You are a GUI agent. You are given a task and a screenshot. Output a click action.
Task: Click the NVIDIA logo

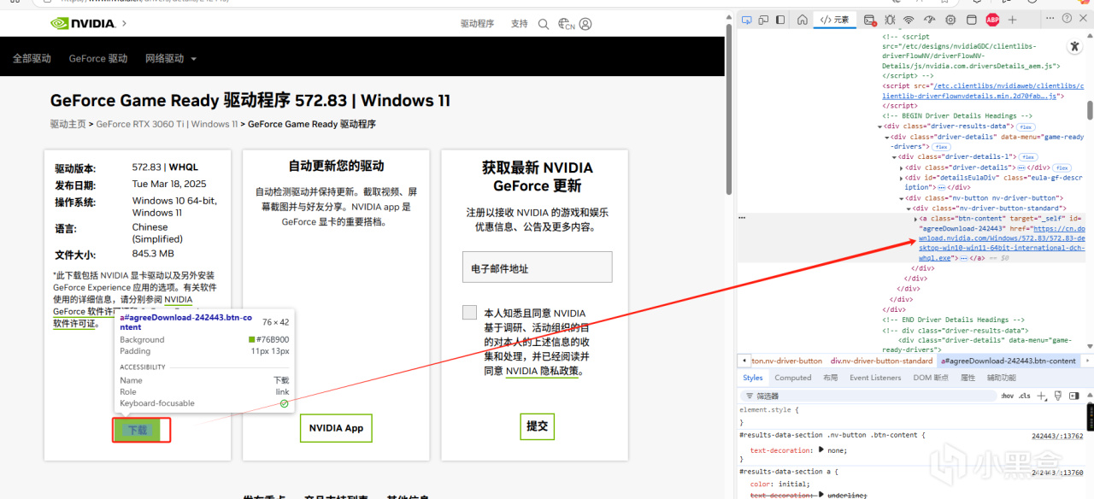click(x=83, y=23)
